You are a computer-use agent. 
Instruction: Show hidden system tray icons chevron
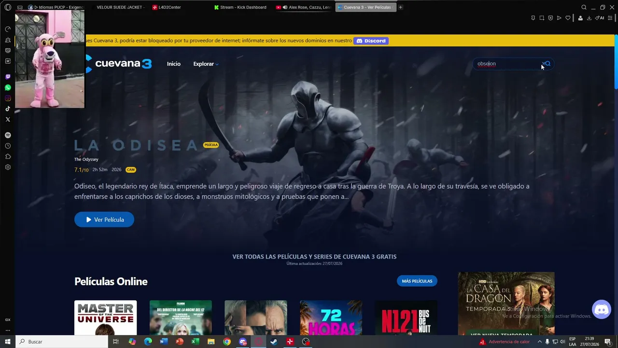539,342
